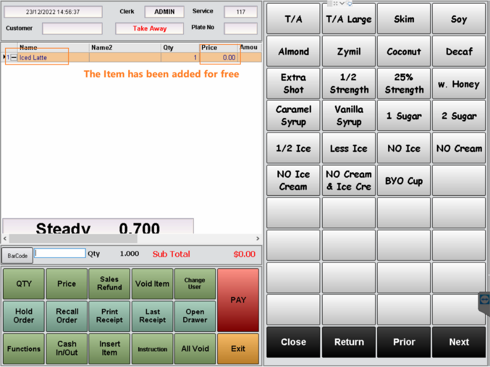The image size is (490, 367).
Task: Click the remote monitor icon at top
Action: point(349,3)
